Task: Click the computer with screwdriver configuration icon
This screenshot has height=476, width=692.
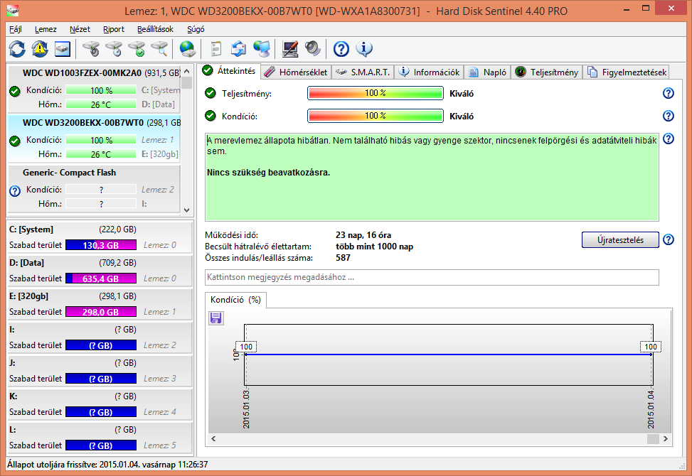Action: point(290,49)
